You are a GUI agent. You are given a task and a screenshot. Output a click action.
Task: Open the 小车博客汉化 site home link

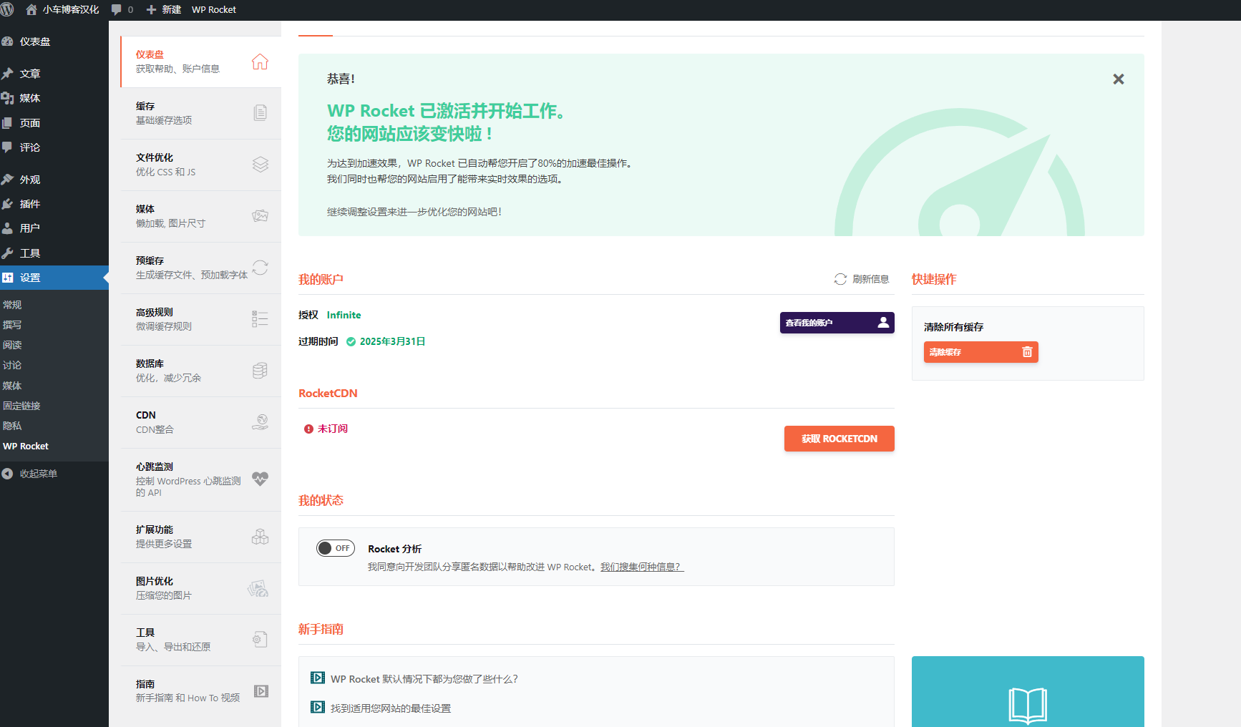tap(62, 9)
